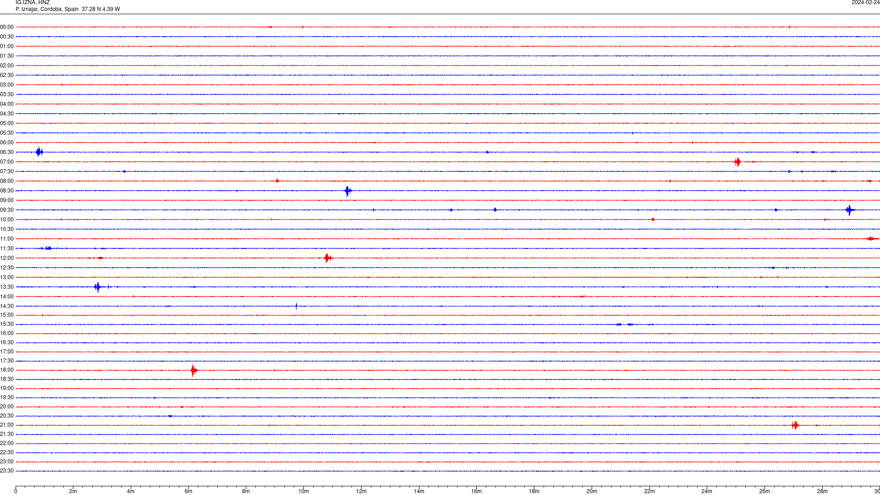Screen dimensions: 880x495
Task: Select the 09:30 trace time label
Action: coord(7,210)
